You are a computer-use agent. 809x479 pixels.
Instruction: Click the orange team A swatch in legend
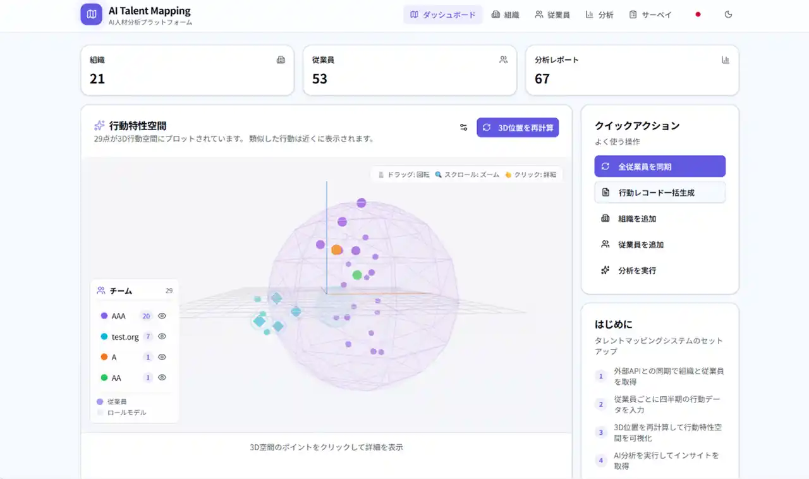coord(104,357)
